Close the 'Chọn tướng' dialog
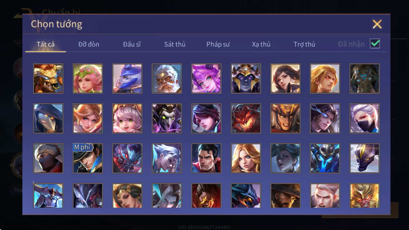 377,24
